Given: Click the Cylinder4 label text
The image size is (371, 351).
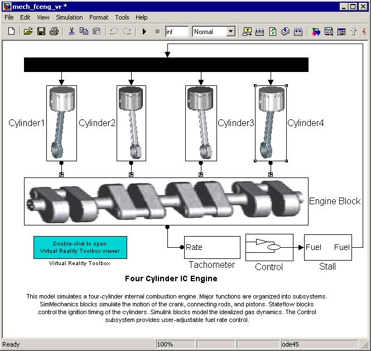Looking at the screenshot, I should [x=306, y=123].
